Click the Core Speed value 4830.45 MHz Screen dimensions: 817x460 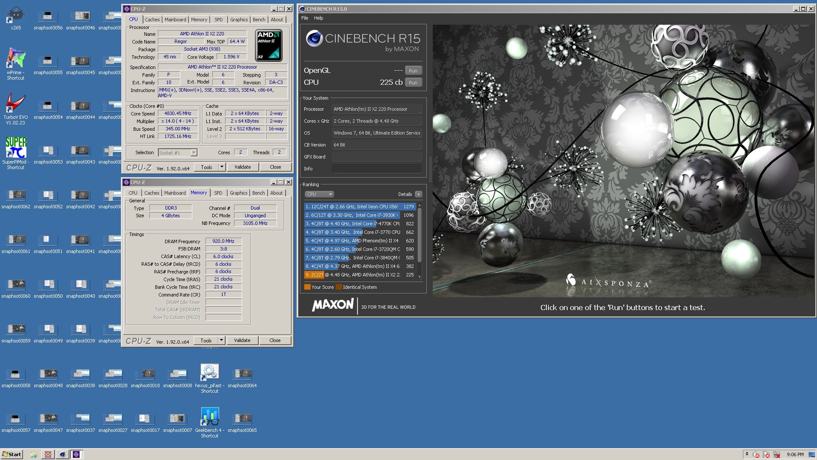click(178, 114)
